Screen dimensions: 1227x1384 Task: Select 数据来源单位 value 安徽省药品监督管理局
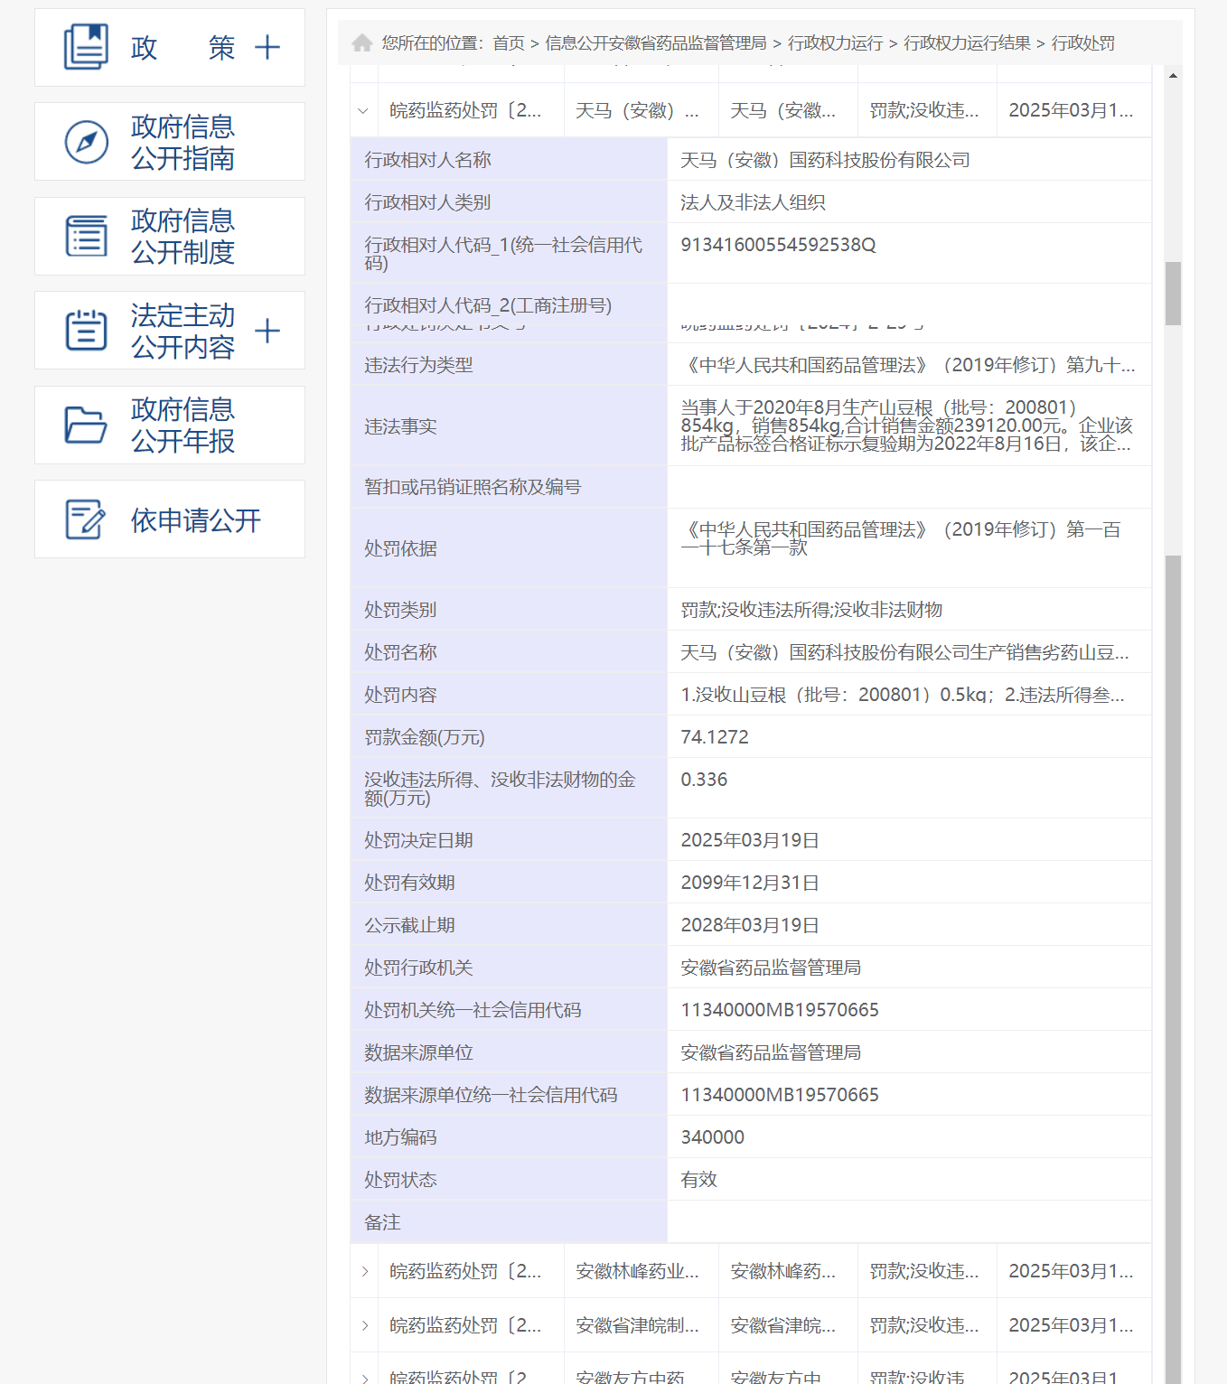click(x=771, y=1052)
